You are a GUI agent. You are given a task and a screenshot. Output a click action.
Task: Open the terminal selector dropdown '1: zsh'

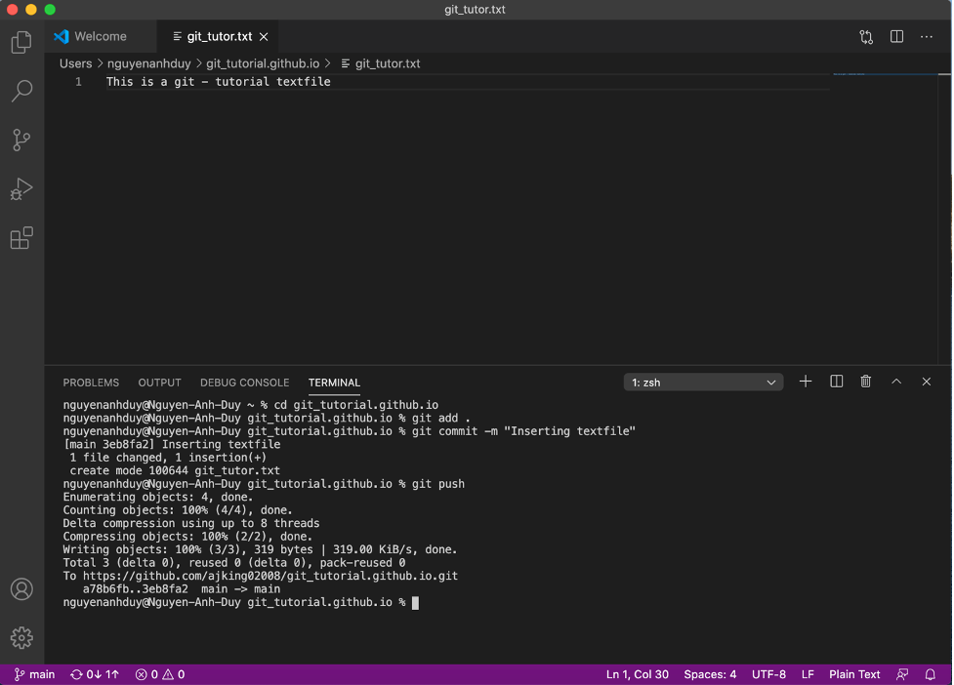(x=703, y=383)
